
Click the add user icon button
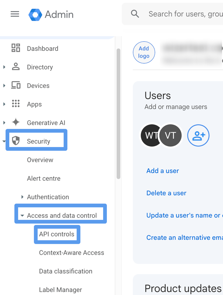(x=198, y=135)
